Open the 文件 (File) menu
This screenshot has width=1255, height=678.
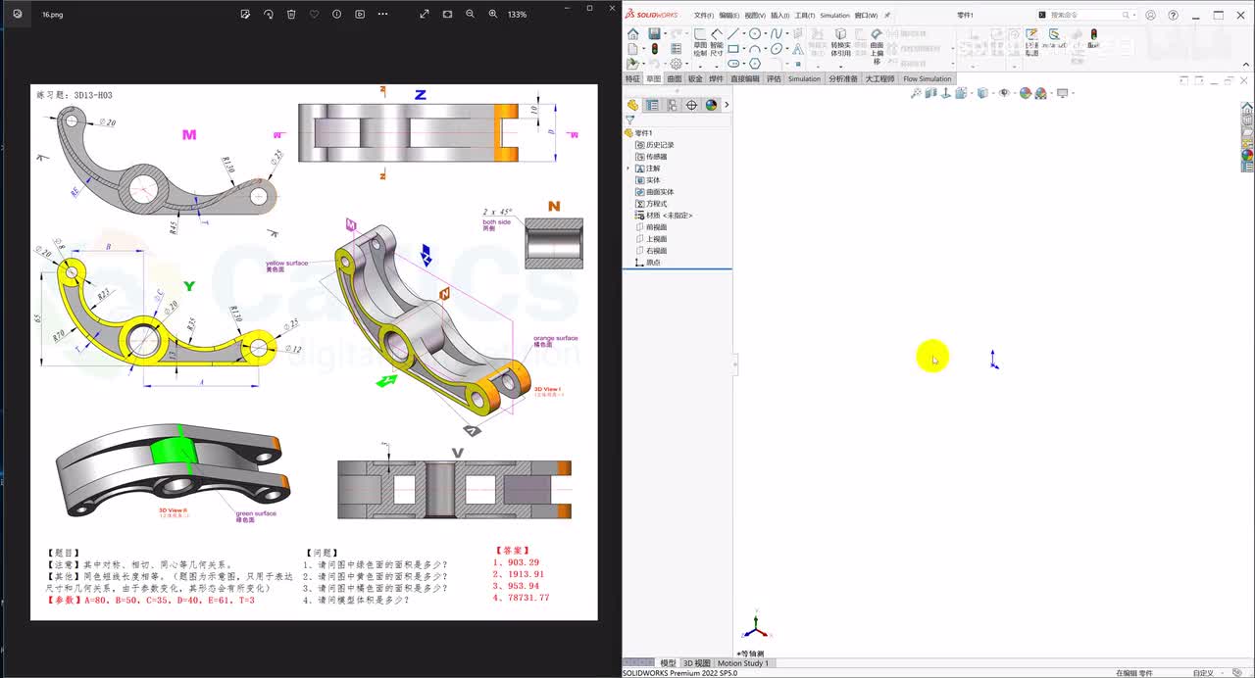(x=703, y=16)
